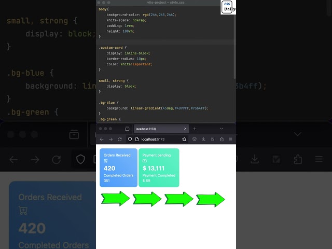Open the tracking protection shield icon

tap(130, 139)
